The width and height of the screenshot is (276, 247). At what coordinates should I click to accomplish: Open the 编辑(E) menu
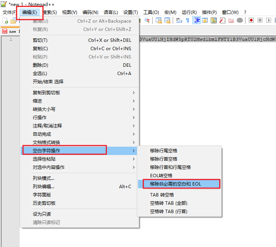[29, 12]
